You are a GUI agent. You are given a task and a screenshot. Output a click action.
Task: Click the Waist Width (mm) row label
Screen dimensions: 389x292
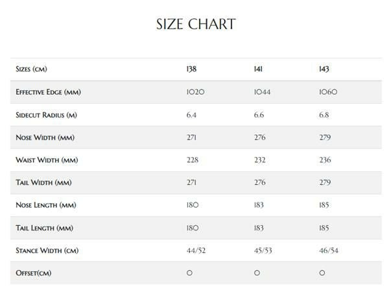pyautogui.click(x=43, y=160)
